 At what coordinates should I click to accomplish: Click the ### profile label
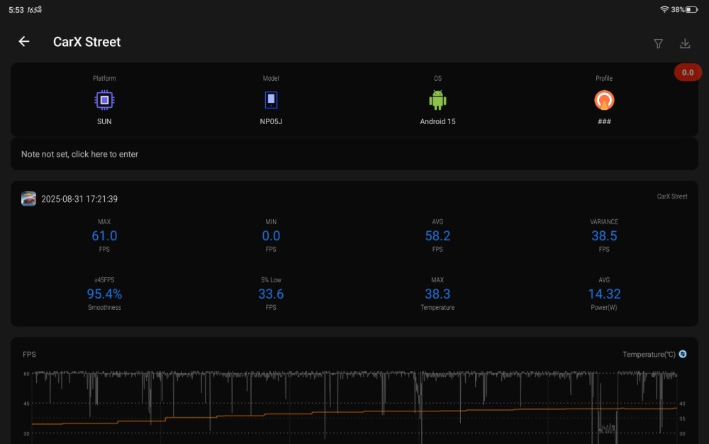tap(604, 121)
